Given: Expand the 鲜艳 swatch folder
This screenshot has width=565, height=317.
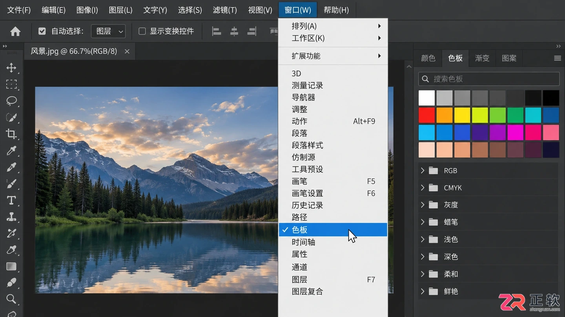Looking at the screenshot, I should tap(423, 291).
